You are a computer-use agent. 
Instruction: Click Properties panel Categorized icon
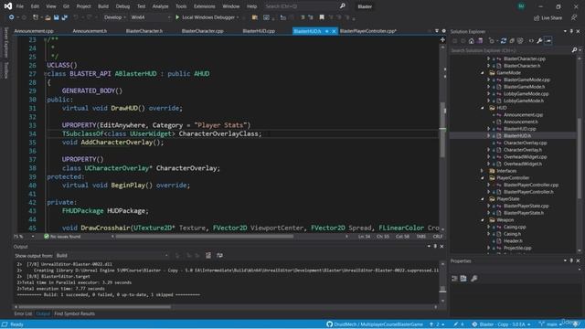tap(455, 278)
